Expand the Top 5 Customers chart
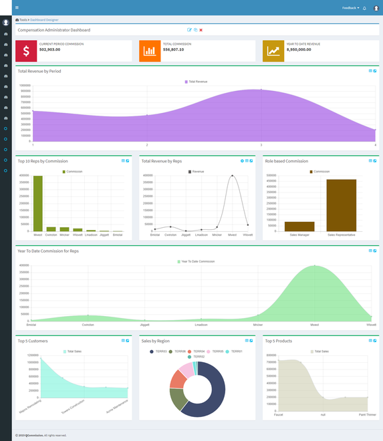 (x=128, y=341)
